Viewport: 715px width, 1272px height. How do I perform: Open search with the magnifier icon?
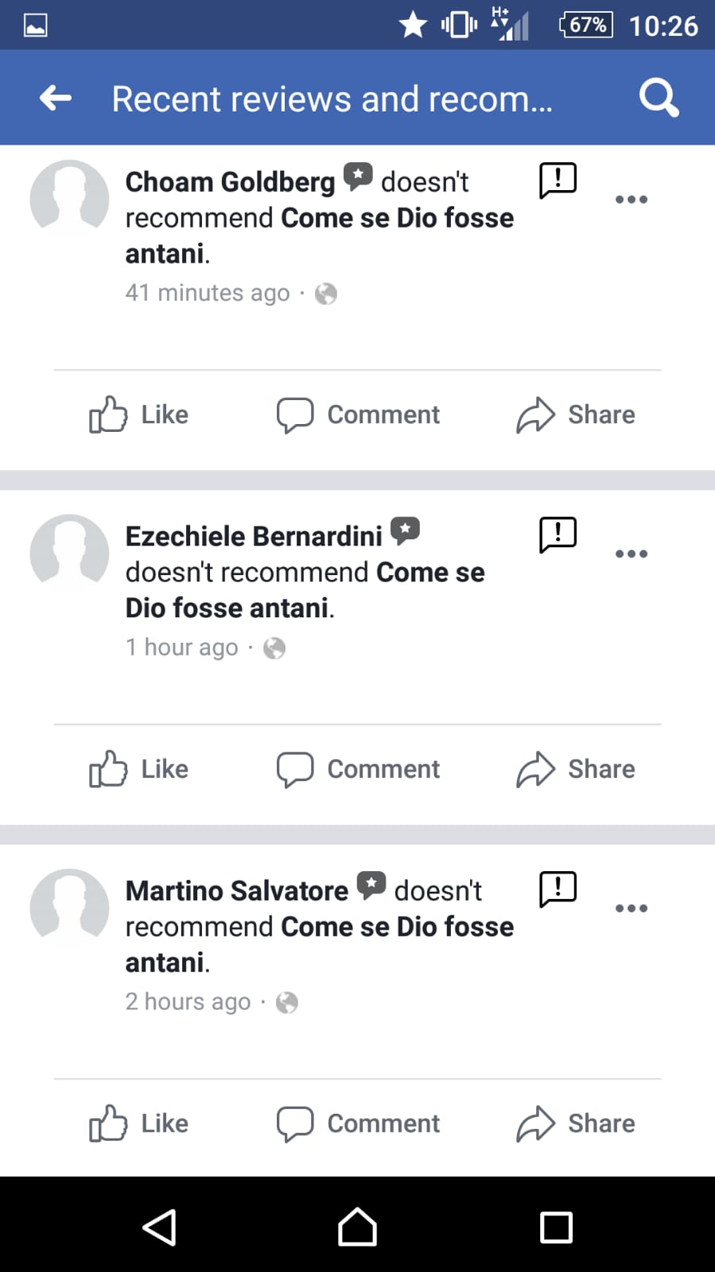[659, 99]
